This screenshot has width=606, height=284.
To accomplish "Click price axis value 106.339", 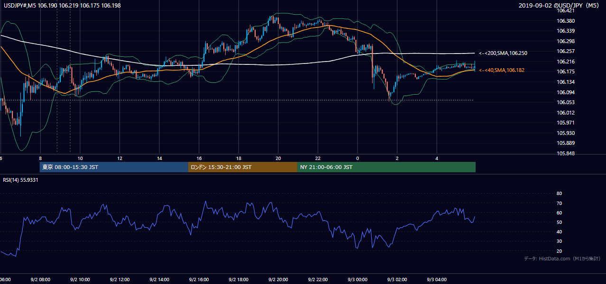I will click(x=565, y=31).
